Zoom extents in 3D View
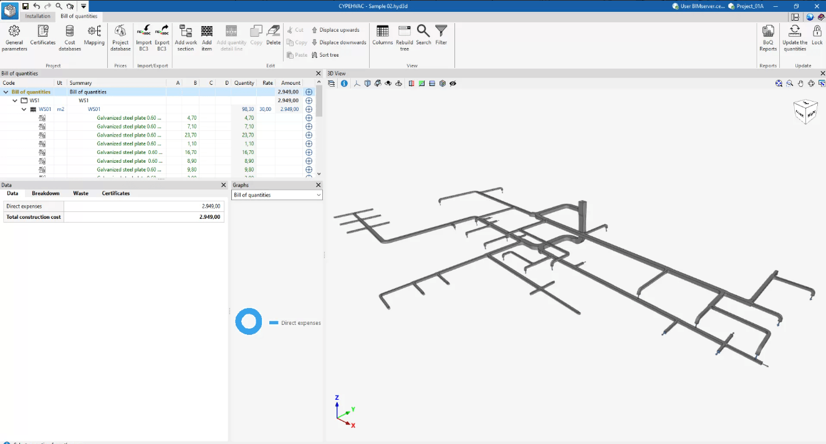The width and height of the screenshot is (826, 444). [x=779, y=83]
